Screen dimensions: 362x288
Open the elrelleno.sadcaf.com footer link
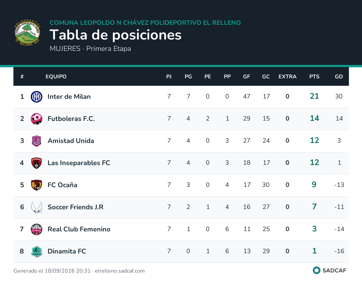[120, 271]
